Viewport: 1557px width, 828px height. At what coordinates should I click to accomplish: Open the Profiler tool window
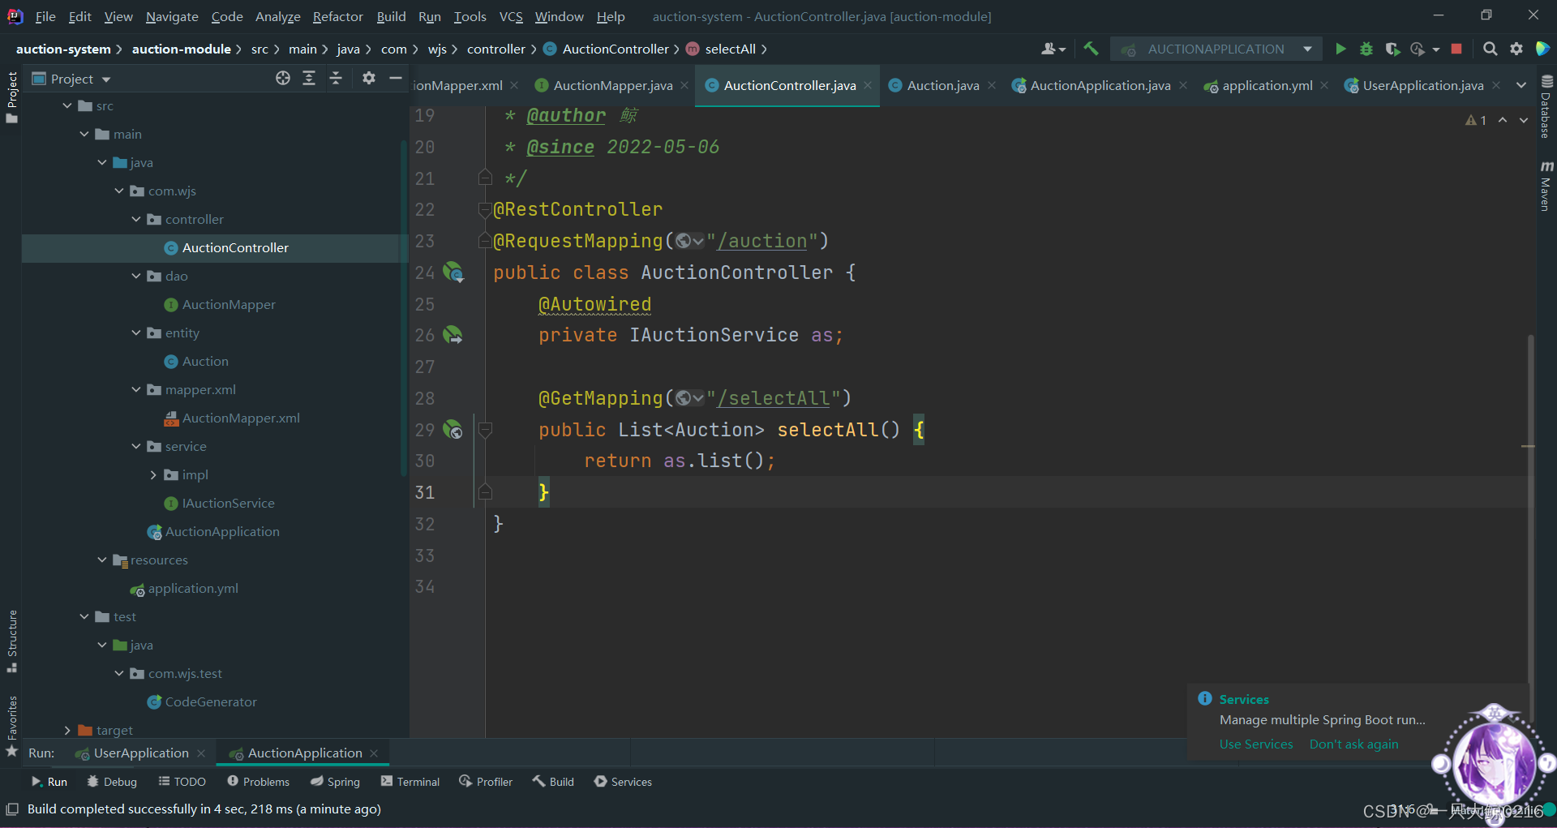coord(486,782)
